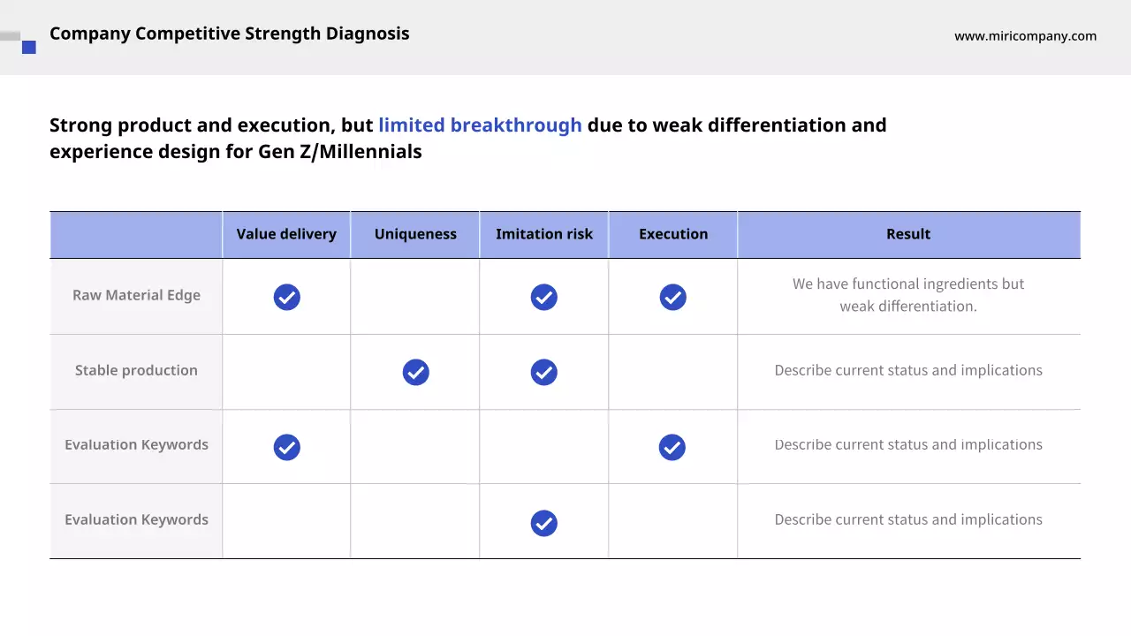Select the Result column header
The image size is (1131, 636).
[x=908, y=234]
